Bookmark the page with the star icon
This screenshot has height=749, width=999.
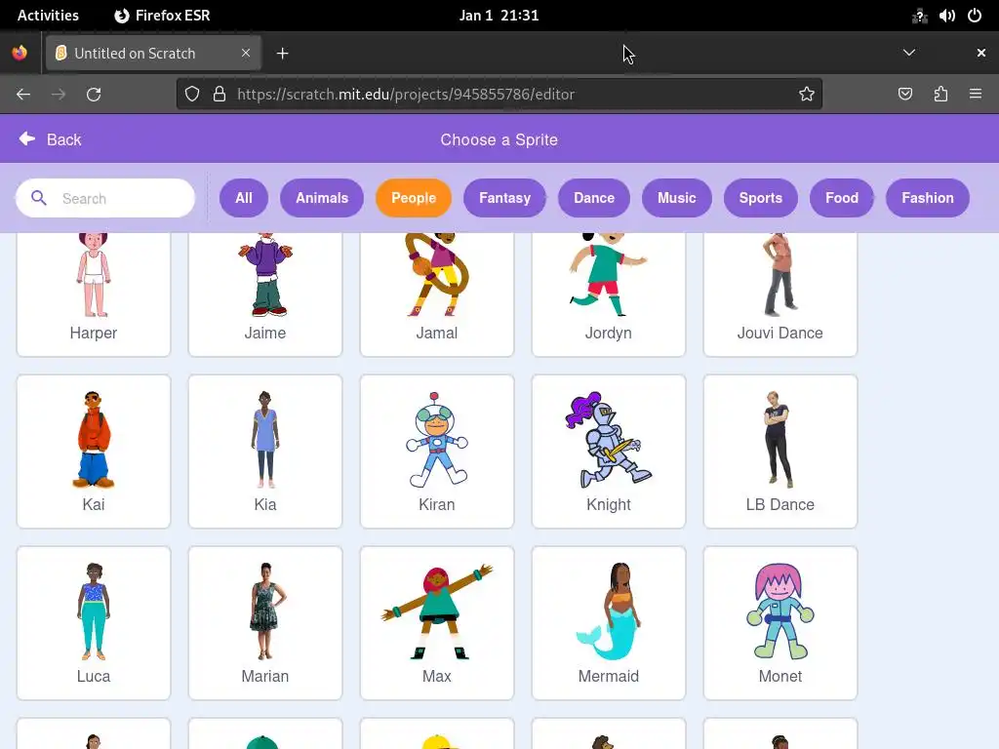pos(807,95)
